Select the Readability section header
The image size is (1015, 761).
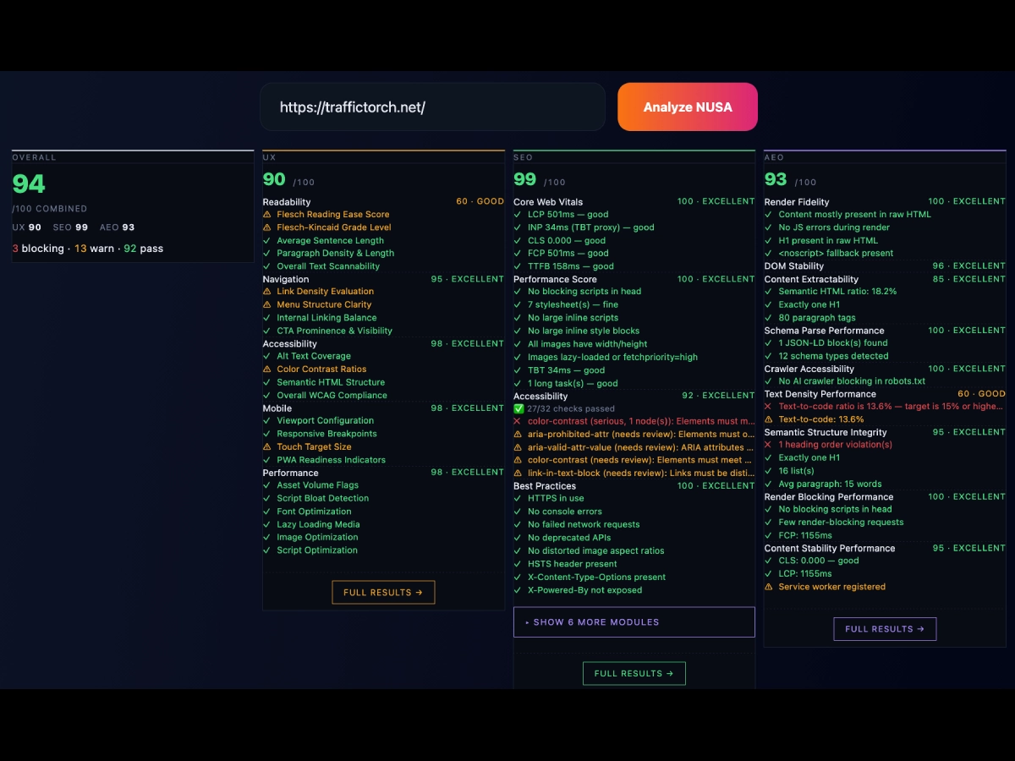tap(287, 202)
